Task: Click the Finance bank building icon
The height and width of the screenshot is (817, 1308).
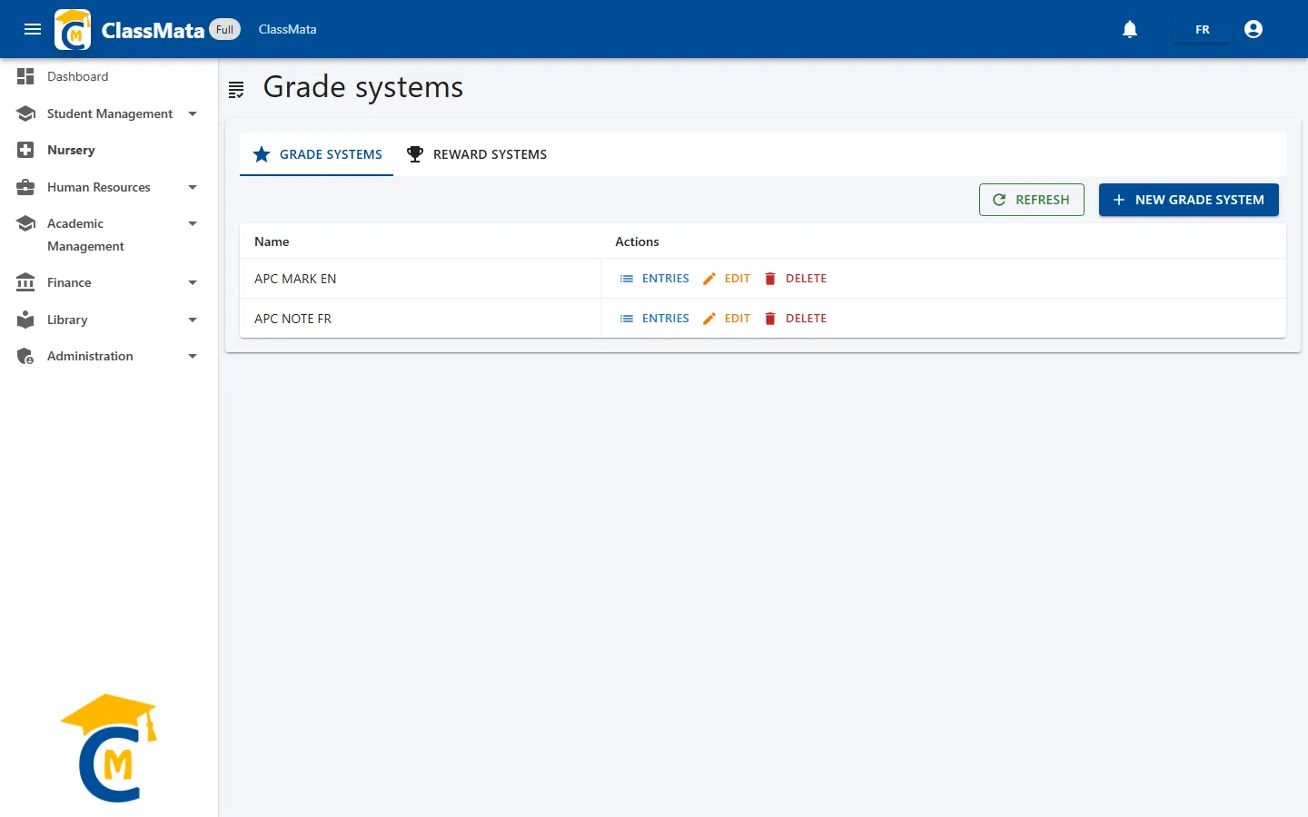Action: click(x=25, y=282)
